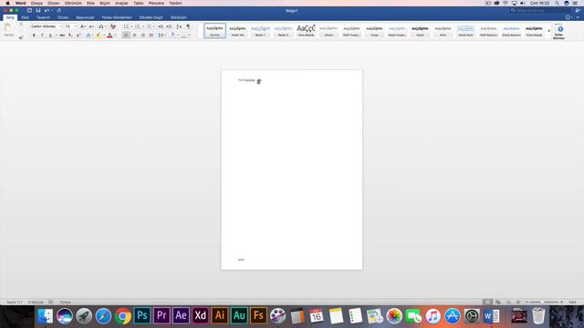The width and height of the screenshot is (584, 328).
Task: Switch to the Başvurular ribbon tab
Action: tap(85, 17)
